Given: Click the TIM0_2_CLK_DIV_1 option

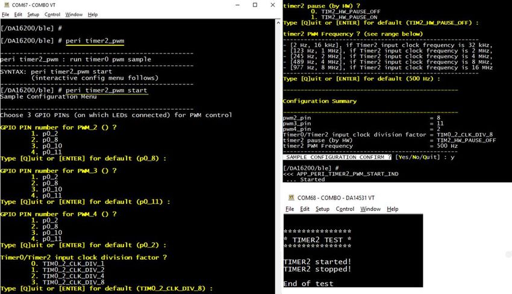Looking at the screenshot, I should 68,263.
